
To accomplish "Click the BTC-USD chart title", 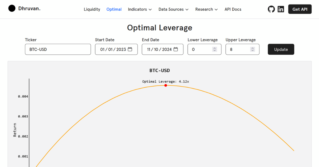I will [x=159, y=71].
